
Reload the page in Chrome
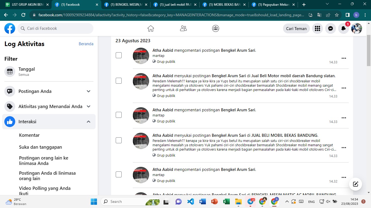pyautogui.click(x=23, y=15)
